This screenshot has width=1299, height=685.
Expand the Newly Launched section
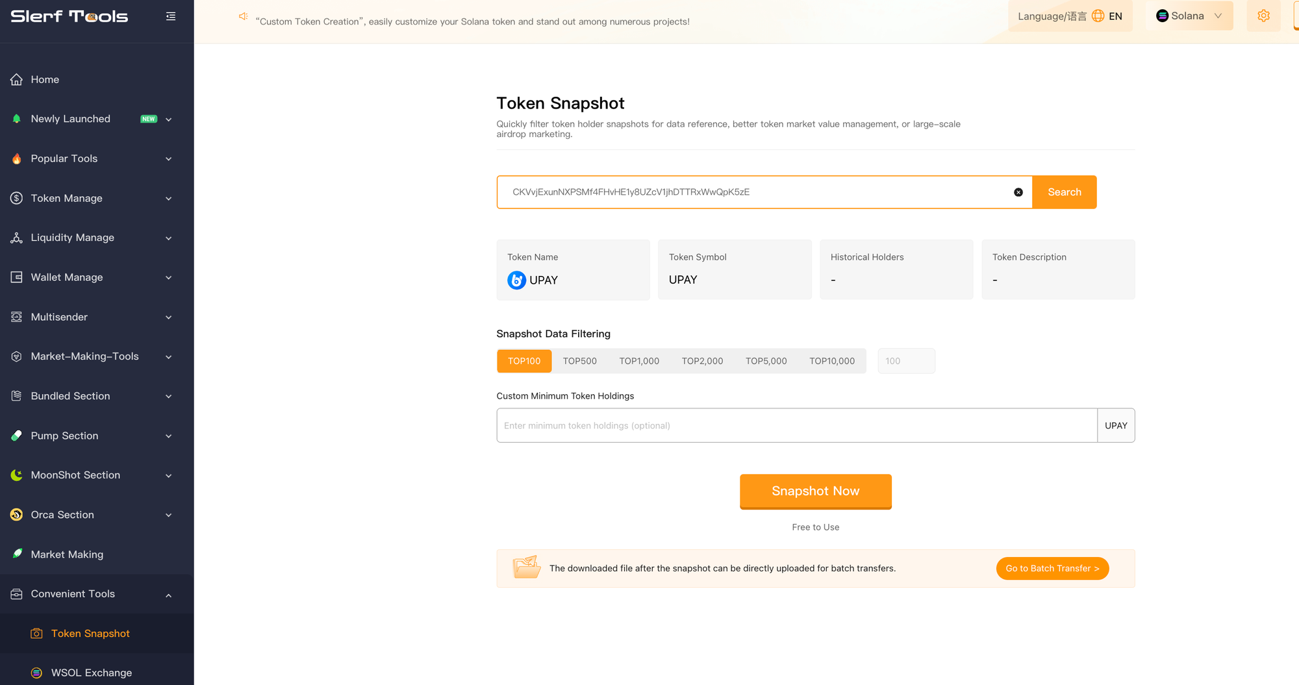coord(169,119)
